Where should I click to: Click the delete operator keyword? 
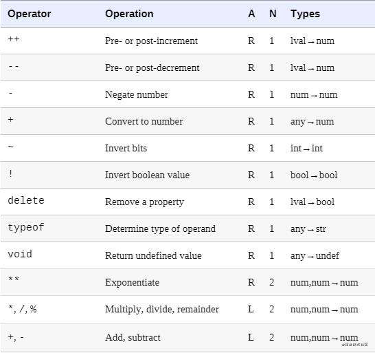pyautogui.click(x=26, y=200)
